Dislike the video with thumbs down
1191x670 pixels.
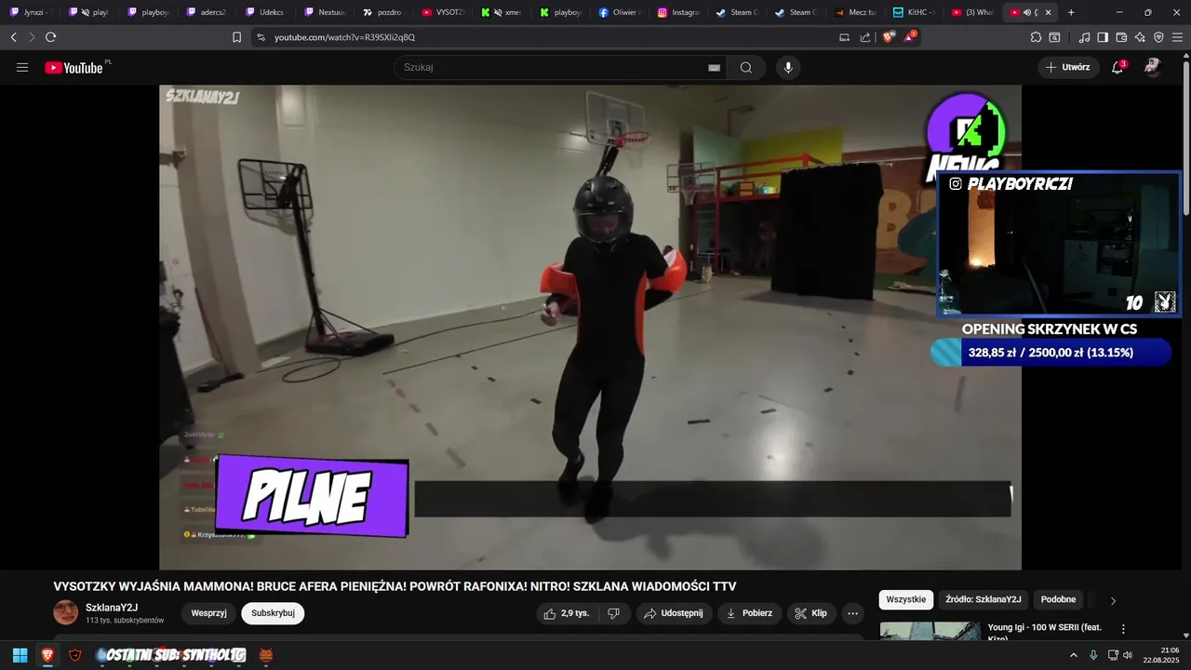point(613,613)
